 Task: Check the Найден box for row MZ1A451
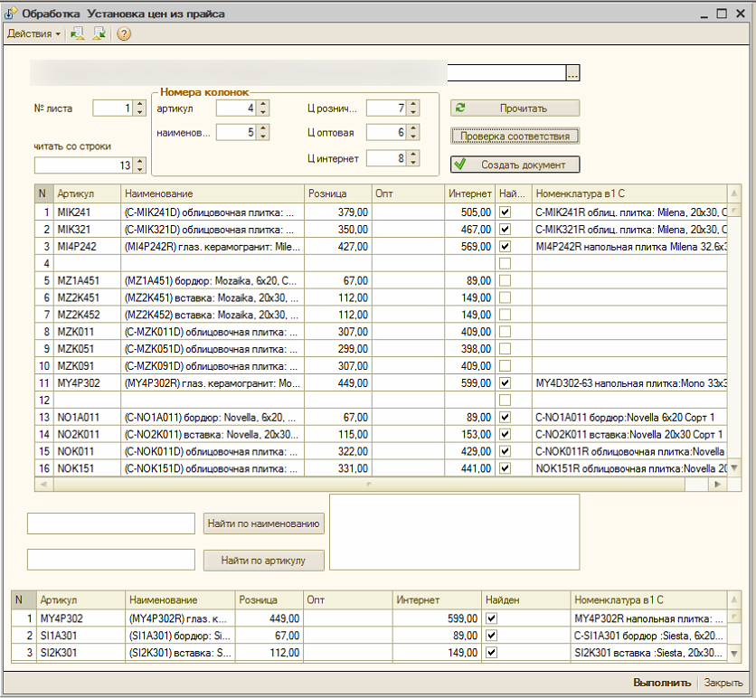[506, 280]
